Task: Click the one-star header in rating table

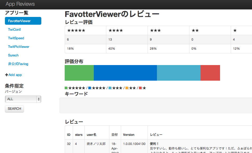Action: coord(241,30)
